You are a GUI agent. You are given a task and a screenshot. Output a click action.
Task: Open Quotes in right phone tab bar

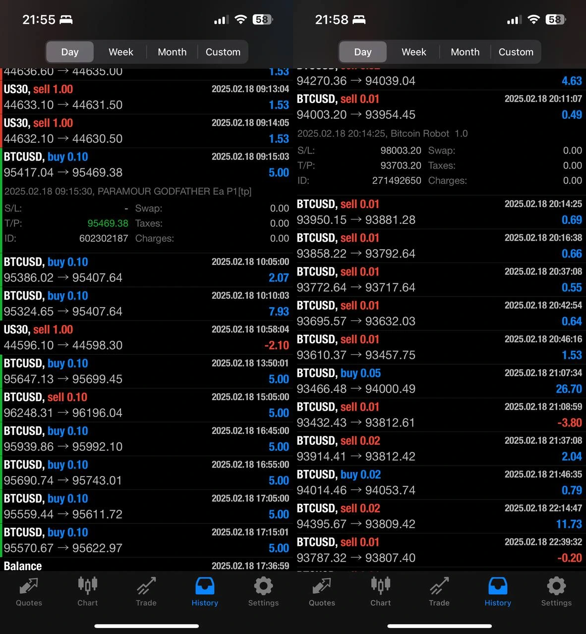pos(322,591)
